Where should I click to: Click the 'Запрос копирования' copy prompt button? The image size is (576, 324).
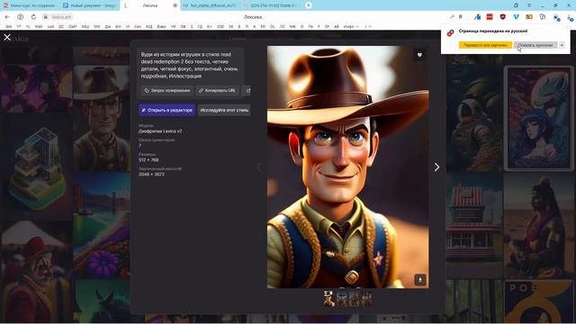point(167,90)
